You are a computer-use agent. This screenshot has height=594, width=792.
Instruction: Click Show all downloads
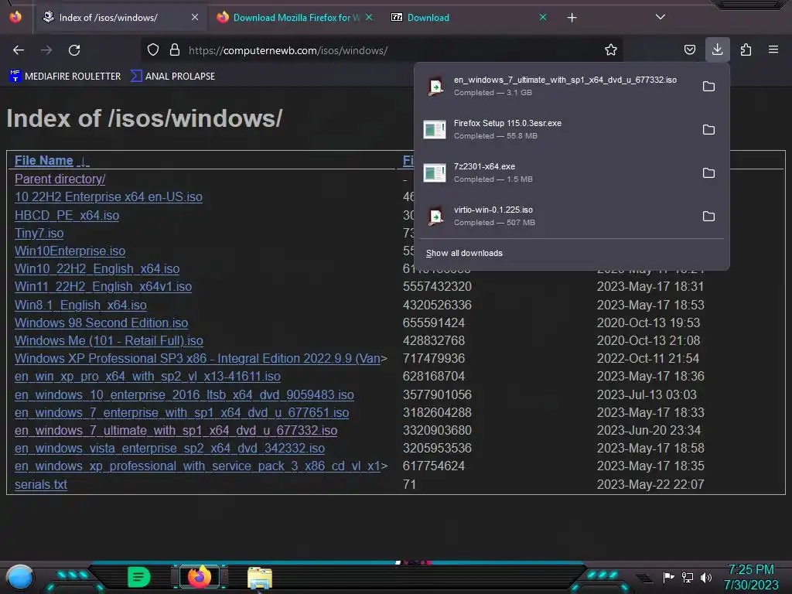[x=464, y=253]
